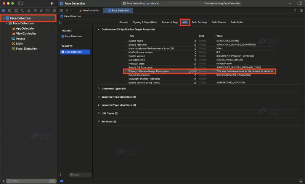Open the Find navigator magnifier icon
Screen dimensions: 305x184
[22, 11]
